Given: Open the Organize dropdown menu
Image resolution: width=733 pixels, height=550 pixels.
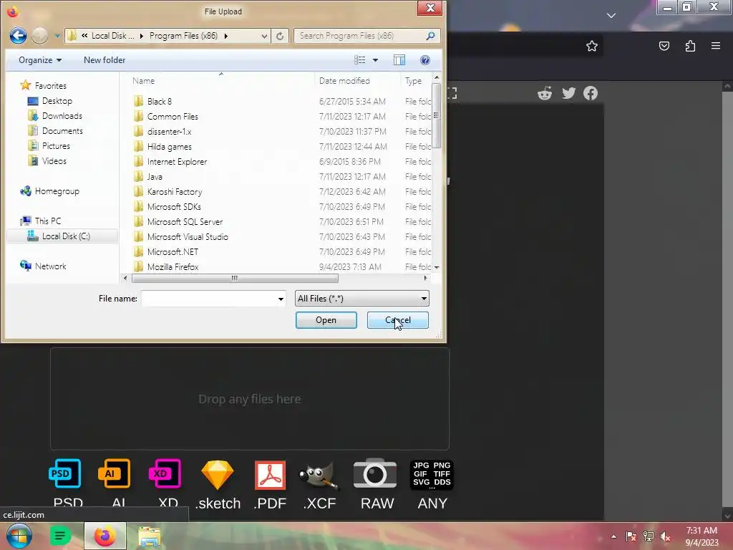Looking at the screenshot, I should [40, 60].
